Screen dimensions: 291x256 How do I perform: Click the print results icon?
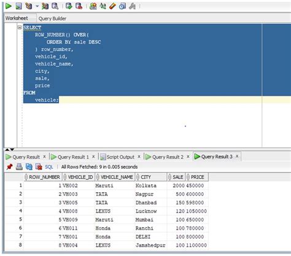point(19,167)
